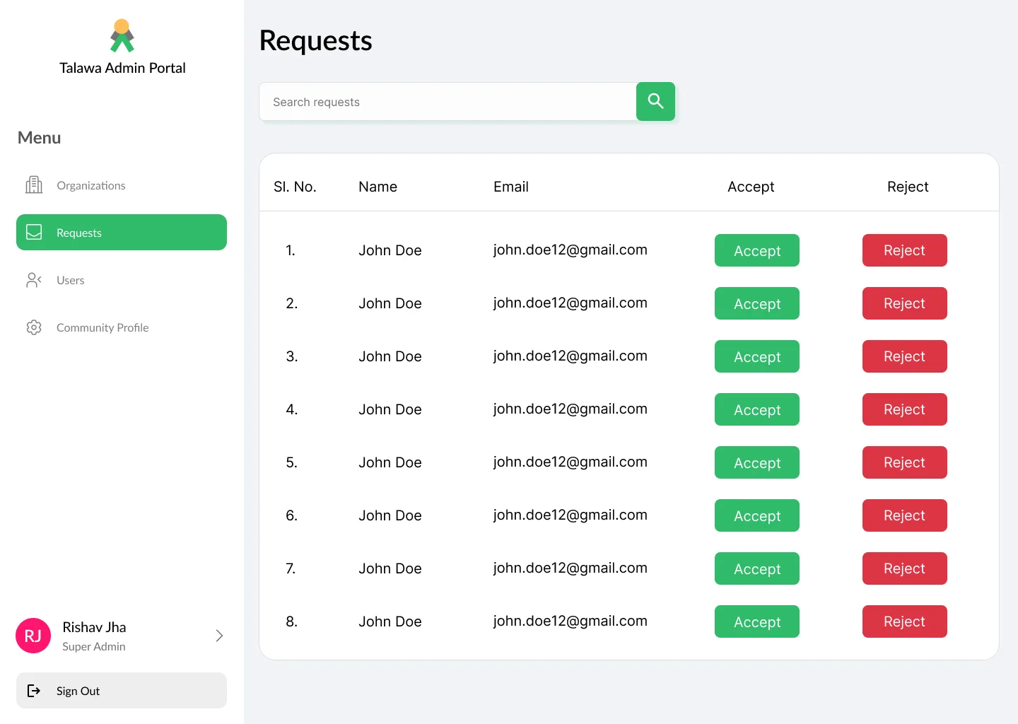The height and width of the screenshot is (724, 1018).
Task: Click the Community Profile gear icon
Action: (x=34, y=327)
